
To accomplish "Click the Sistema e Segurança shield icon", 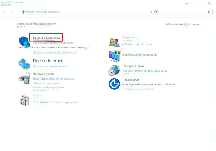I will [24, 41].
